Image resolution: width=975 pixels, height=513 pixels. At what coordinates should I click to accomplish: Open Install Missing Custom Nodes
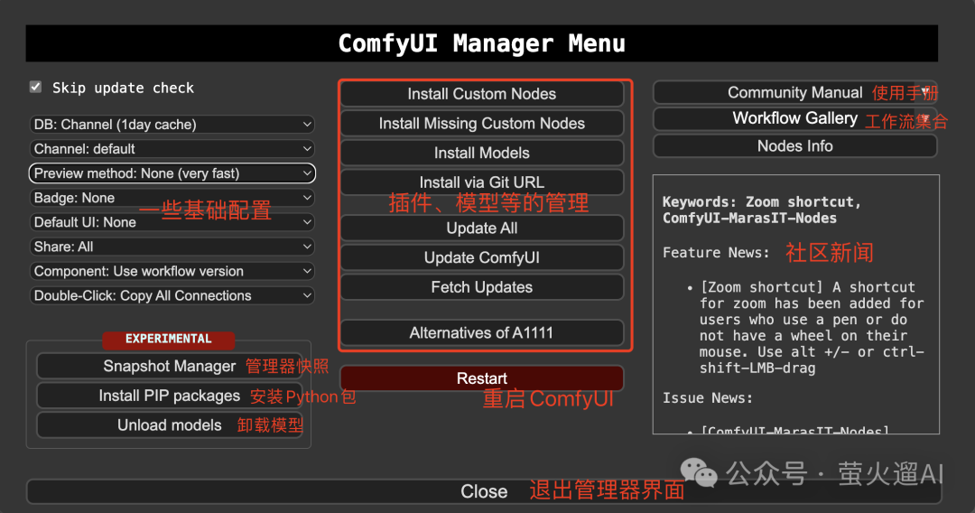[482, 123]
